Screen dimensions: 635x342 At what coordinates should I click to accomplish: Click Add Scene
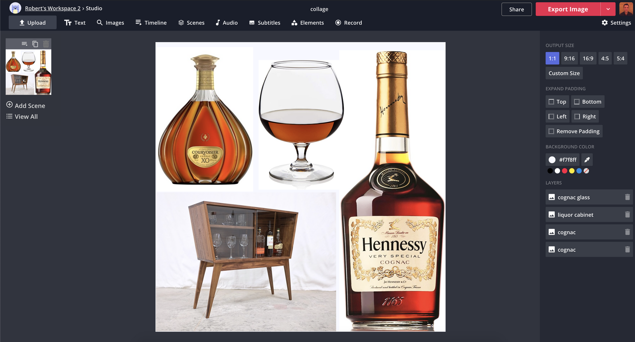(26, 106)
